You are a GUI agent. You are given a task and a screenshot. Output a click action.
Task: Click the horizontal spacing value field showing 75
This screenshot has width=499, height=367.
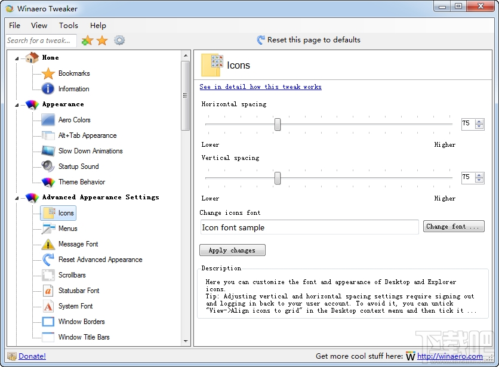click(468, 124)
